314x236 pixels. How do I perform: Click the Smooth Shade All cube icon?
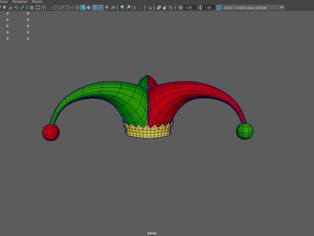click(83, 8)
